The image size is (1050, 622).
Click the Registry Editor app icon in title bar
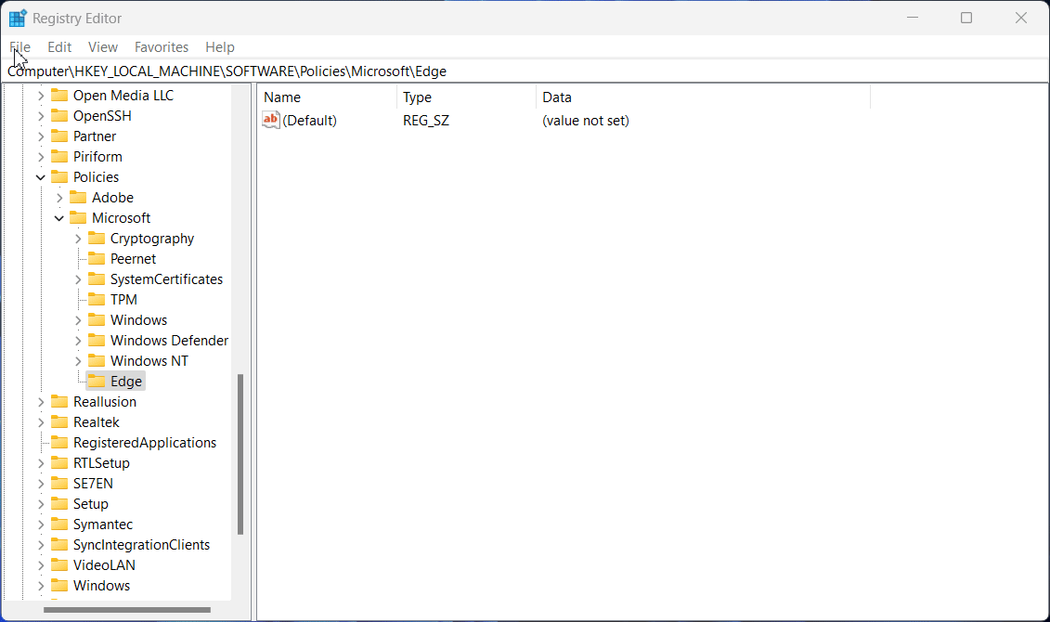click(x=18, y=18)
